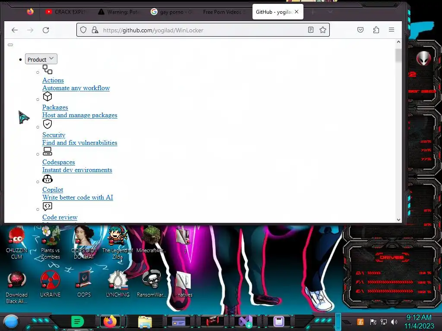The width and height of the screenshot is (442, 331).
Task: Open the green notes app on taskbar
Action: pyautogui.click(x=78, y=322)
